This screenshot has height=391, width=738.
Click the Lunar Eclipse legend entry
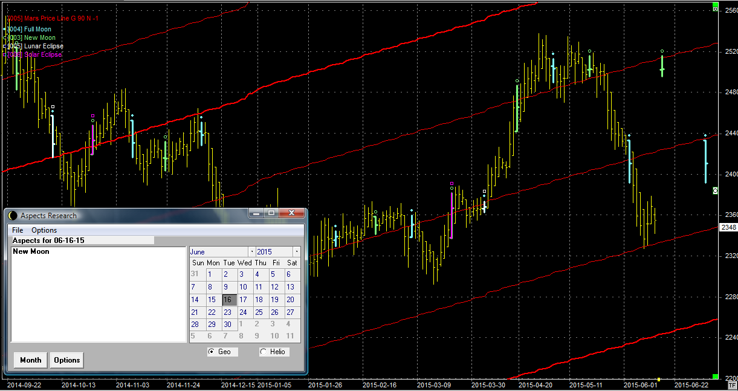tap(36, 46)
